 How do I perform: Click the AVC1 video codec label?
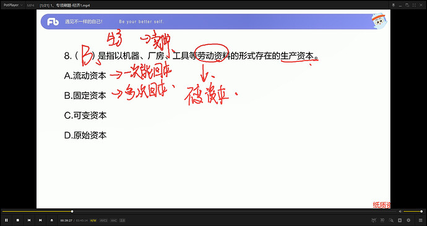click(103, 220)
